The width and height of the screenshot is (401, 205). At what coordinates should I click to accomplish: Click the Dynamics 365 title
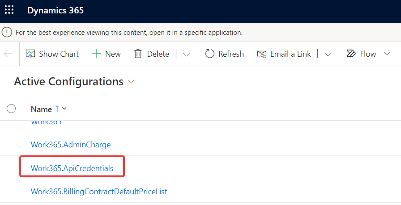click(x=55, y=10)
